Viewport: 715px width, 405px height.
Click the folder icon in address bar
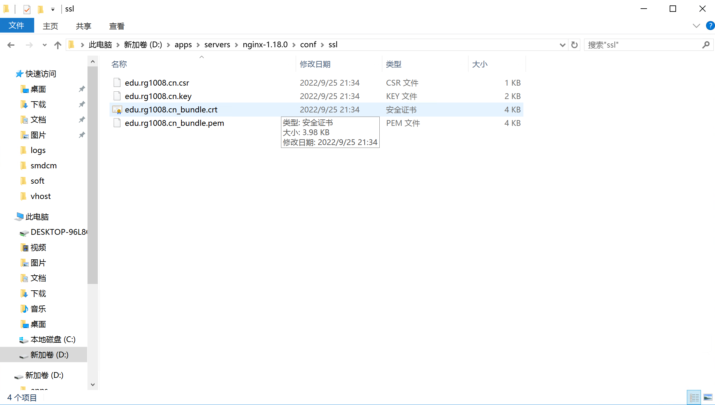tap(72, 45)
